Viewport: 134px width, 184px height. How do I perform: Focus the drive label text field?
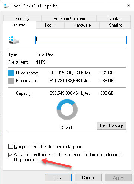81,40
